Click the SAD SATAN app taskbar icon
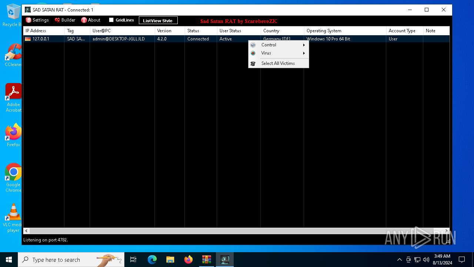 click(225, 260)
